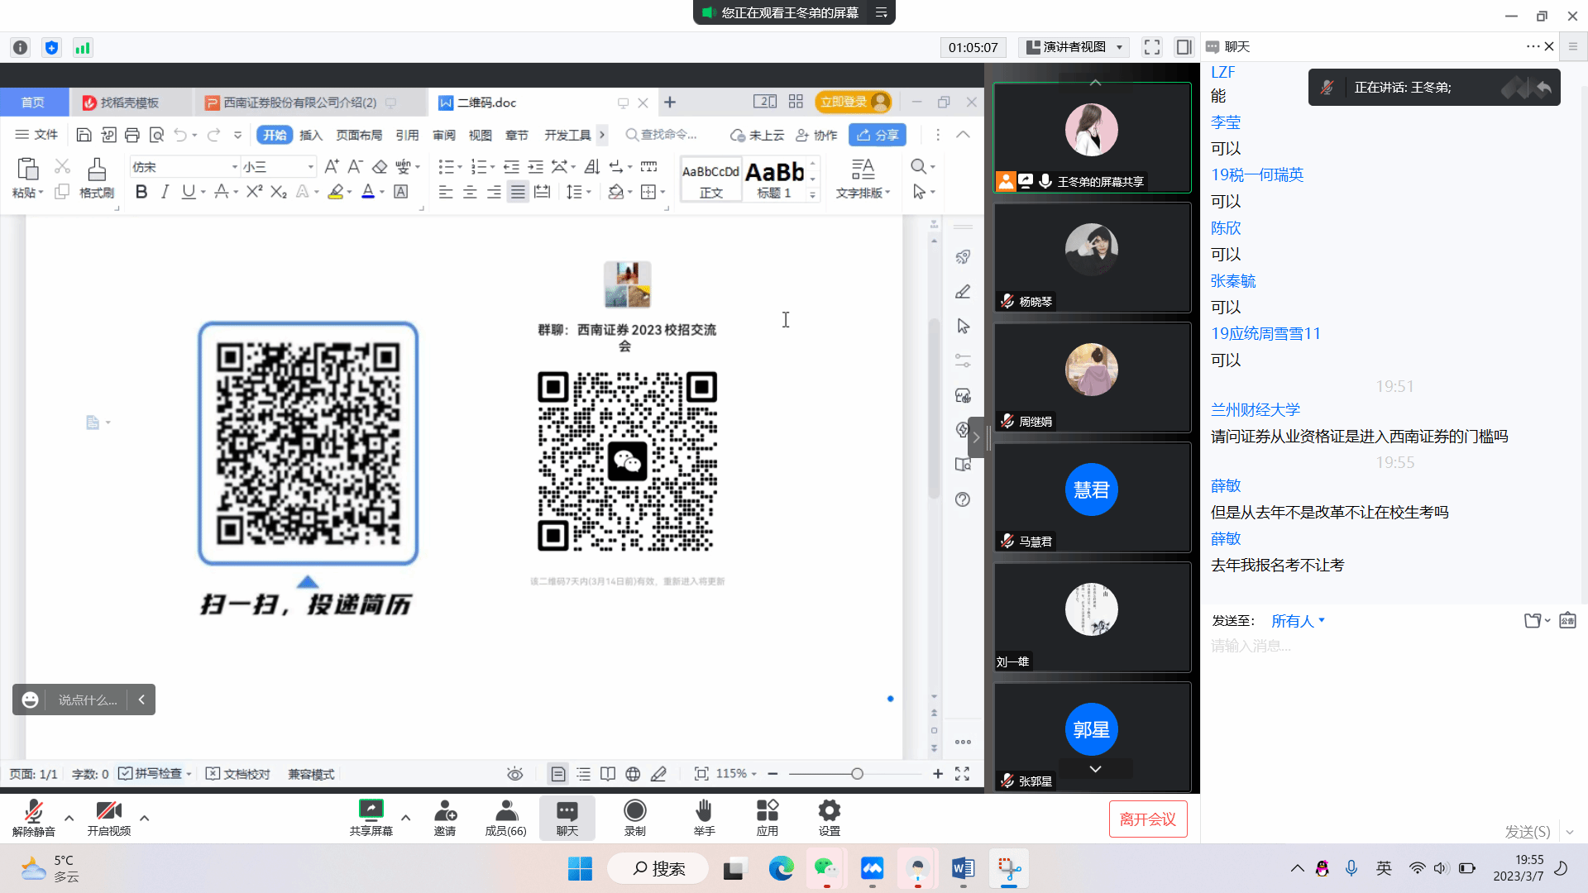Click the 分享 share button in WPS
Image resolution: width=1588 pixels, height=893 pixels.
pos(878,135)
